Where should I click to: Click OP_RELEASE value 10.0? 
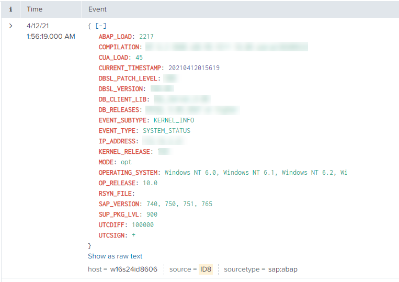tap(150, 183)
